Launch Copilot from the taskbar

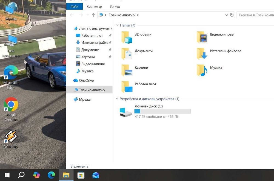coord(36,175)
